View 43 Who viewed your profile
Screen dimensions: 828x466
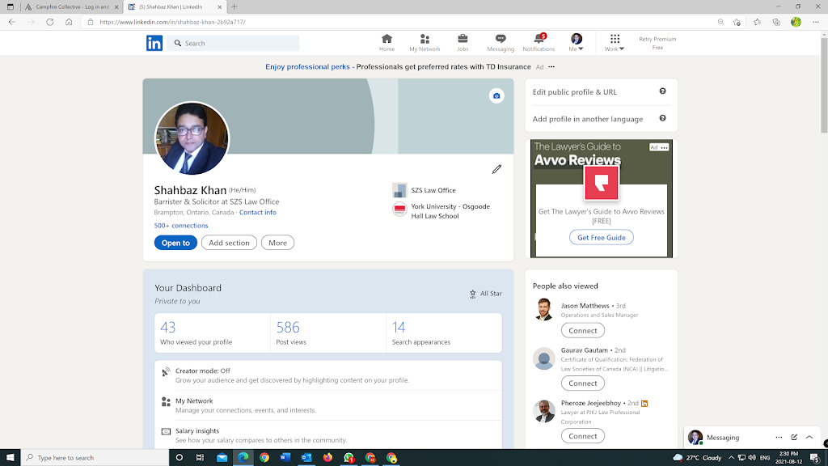(212, 333)
